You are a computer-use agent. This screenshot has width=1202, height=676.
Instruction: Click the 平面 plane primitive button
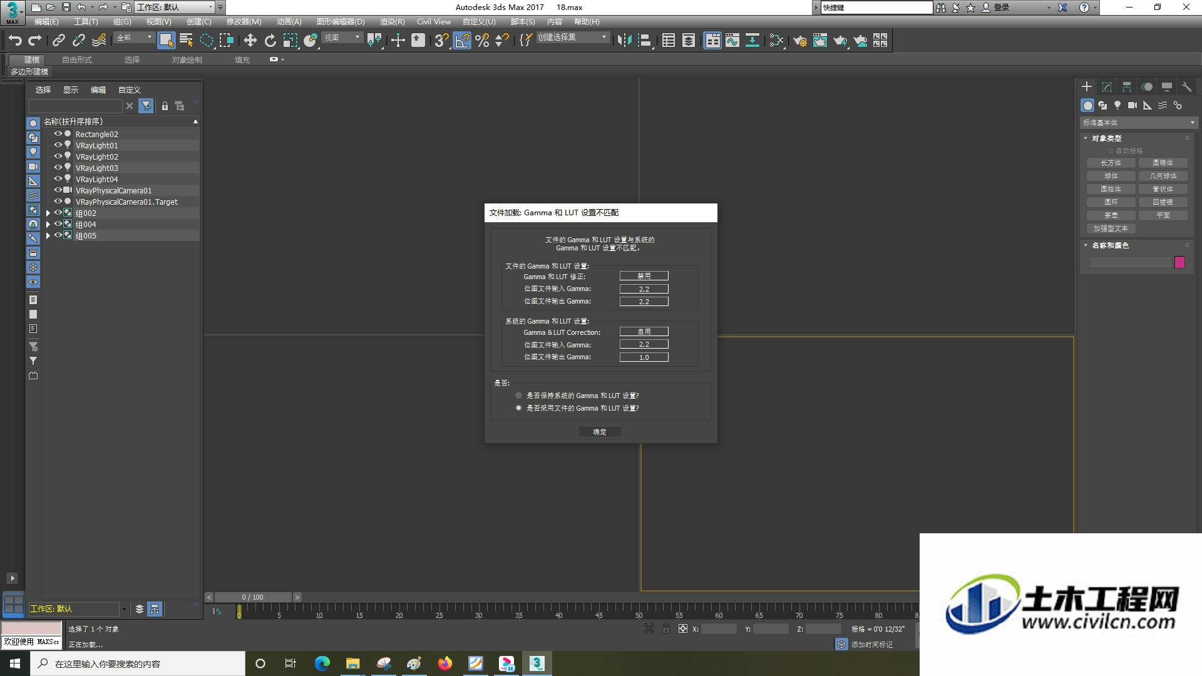pos(1163,215)
